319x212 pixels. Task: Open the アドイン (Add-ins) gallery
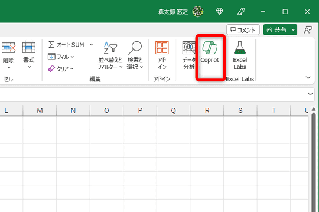pos(162,55)
